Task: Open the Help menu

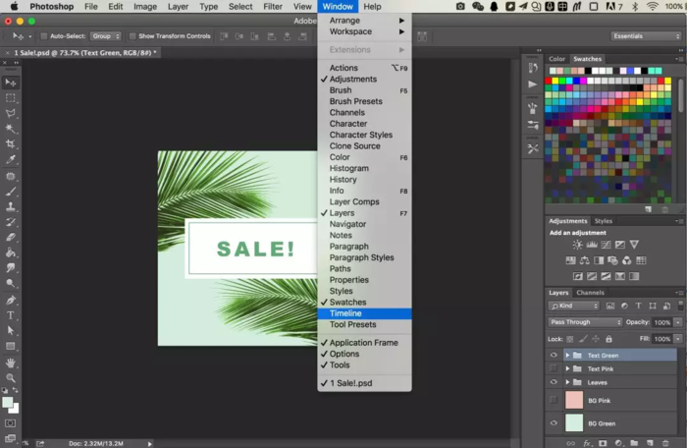Action: coord(372,7)
